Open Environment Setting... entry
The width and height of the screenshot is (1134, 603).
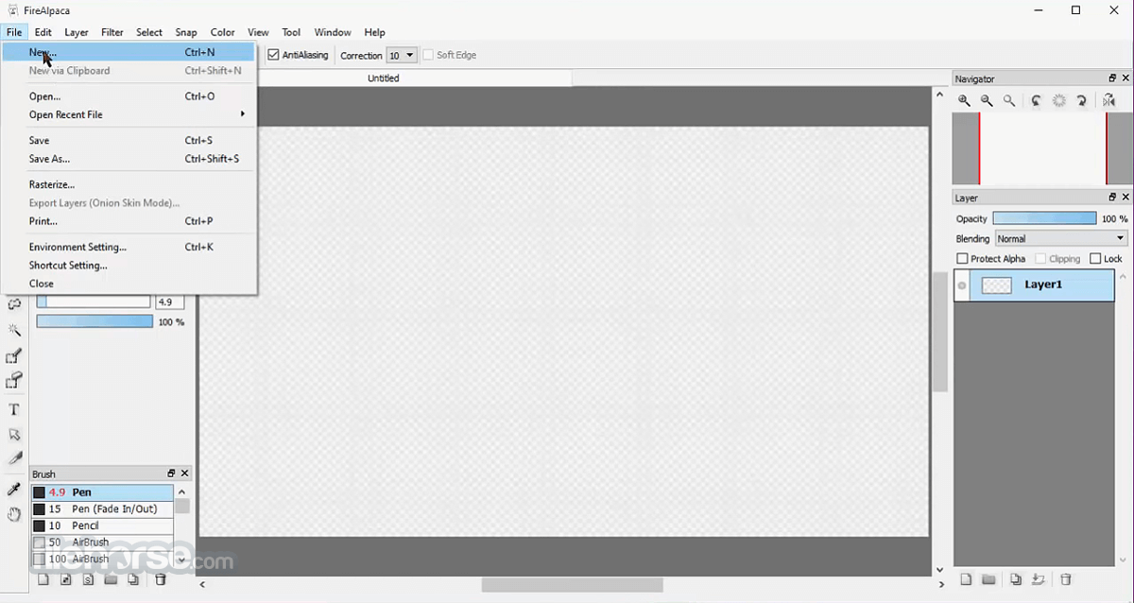point(129,247)
